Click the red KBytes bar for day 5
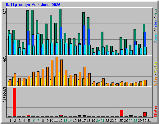This screenshot has height=124, width=159. click(x=28, y=116)
